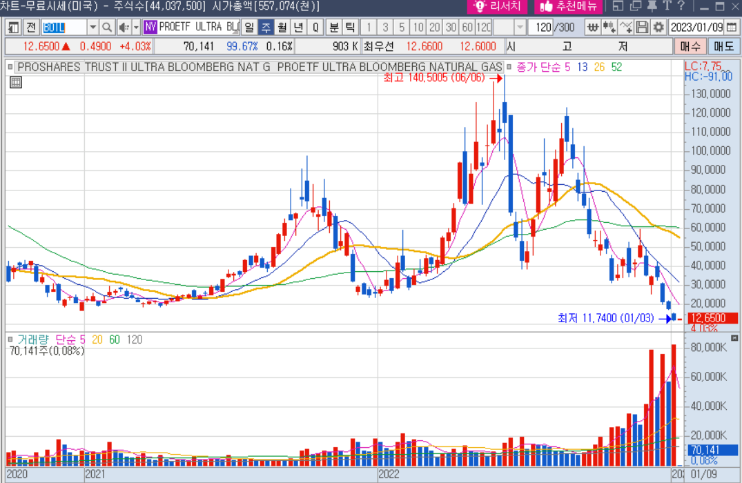Viewport: 742px width, 483px height.
Task: Click the magnifier symbol search icon
Action: coord(108,28)
